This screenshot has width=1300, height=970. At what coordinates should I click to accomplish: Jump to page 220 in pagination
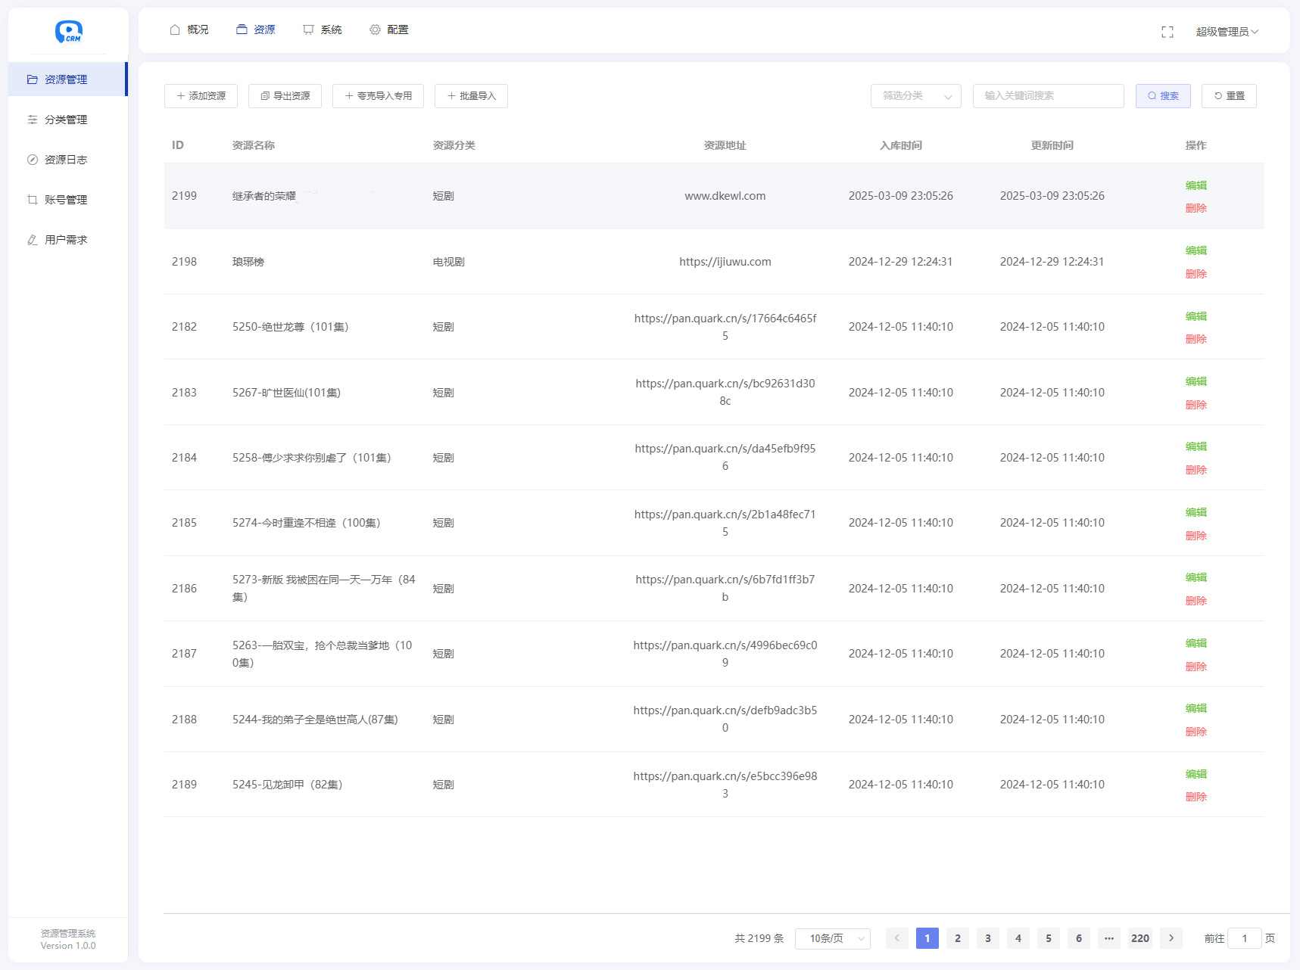[1139, 938]
